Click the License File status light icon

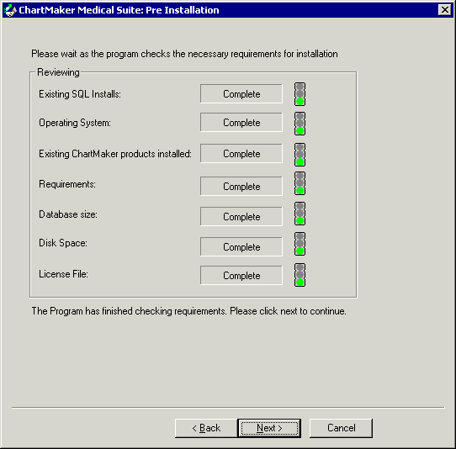300,275
